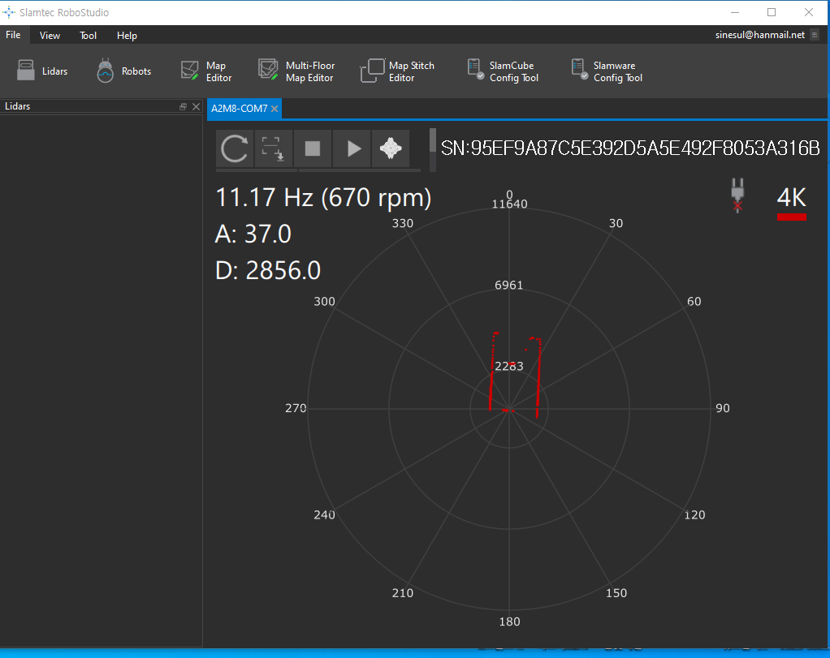Viewport: 830px width, 658px height.
Task: Launch the Map Editor
Action: click(x=206, y=71)
